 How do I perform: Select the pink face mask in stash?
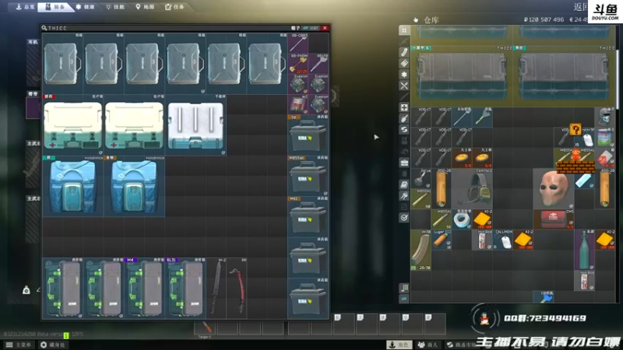click(554, 188)
